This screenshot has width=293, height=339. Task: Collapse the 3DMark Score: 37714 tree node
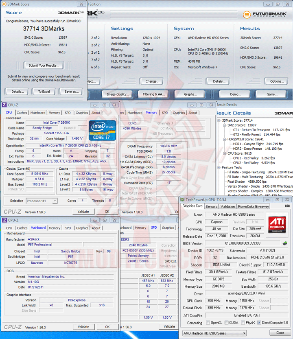(219, 120)
